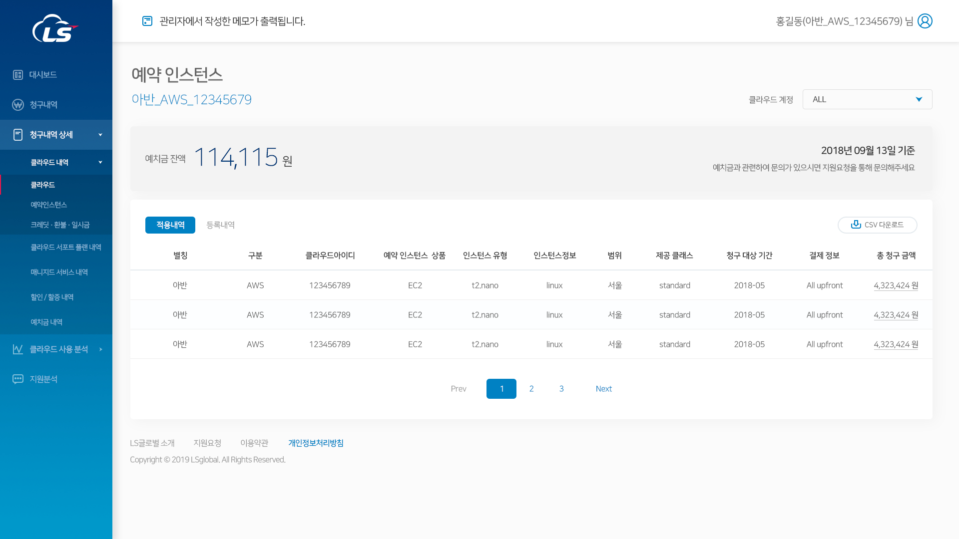Screen dimensions: 959x539
Task: Click the won-currency icon beside 청구내역
Action: pos(18,105)
